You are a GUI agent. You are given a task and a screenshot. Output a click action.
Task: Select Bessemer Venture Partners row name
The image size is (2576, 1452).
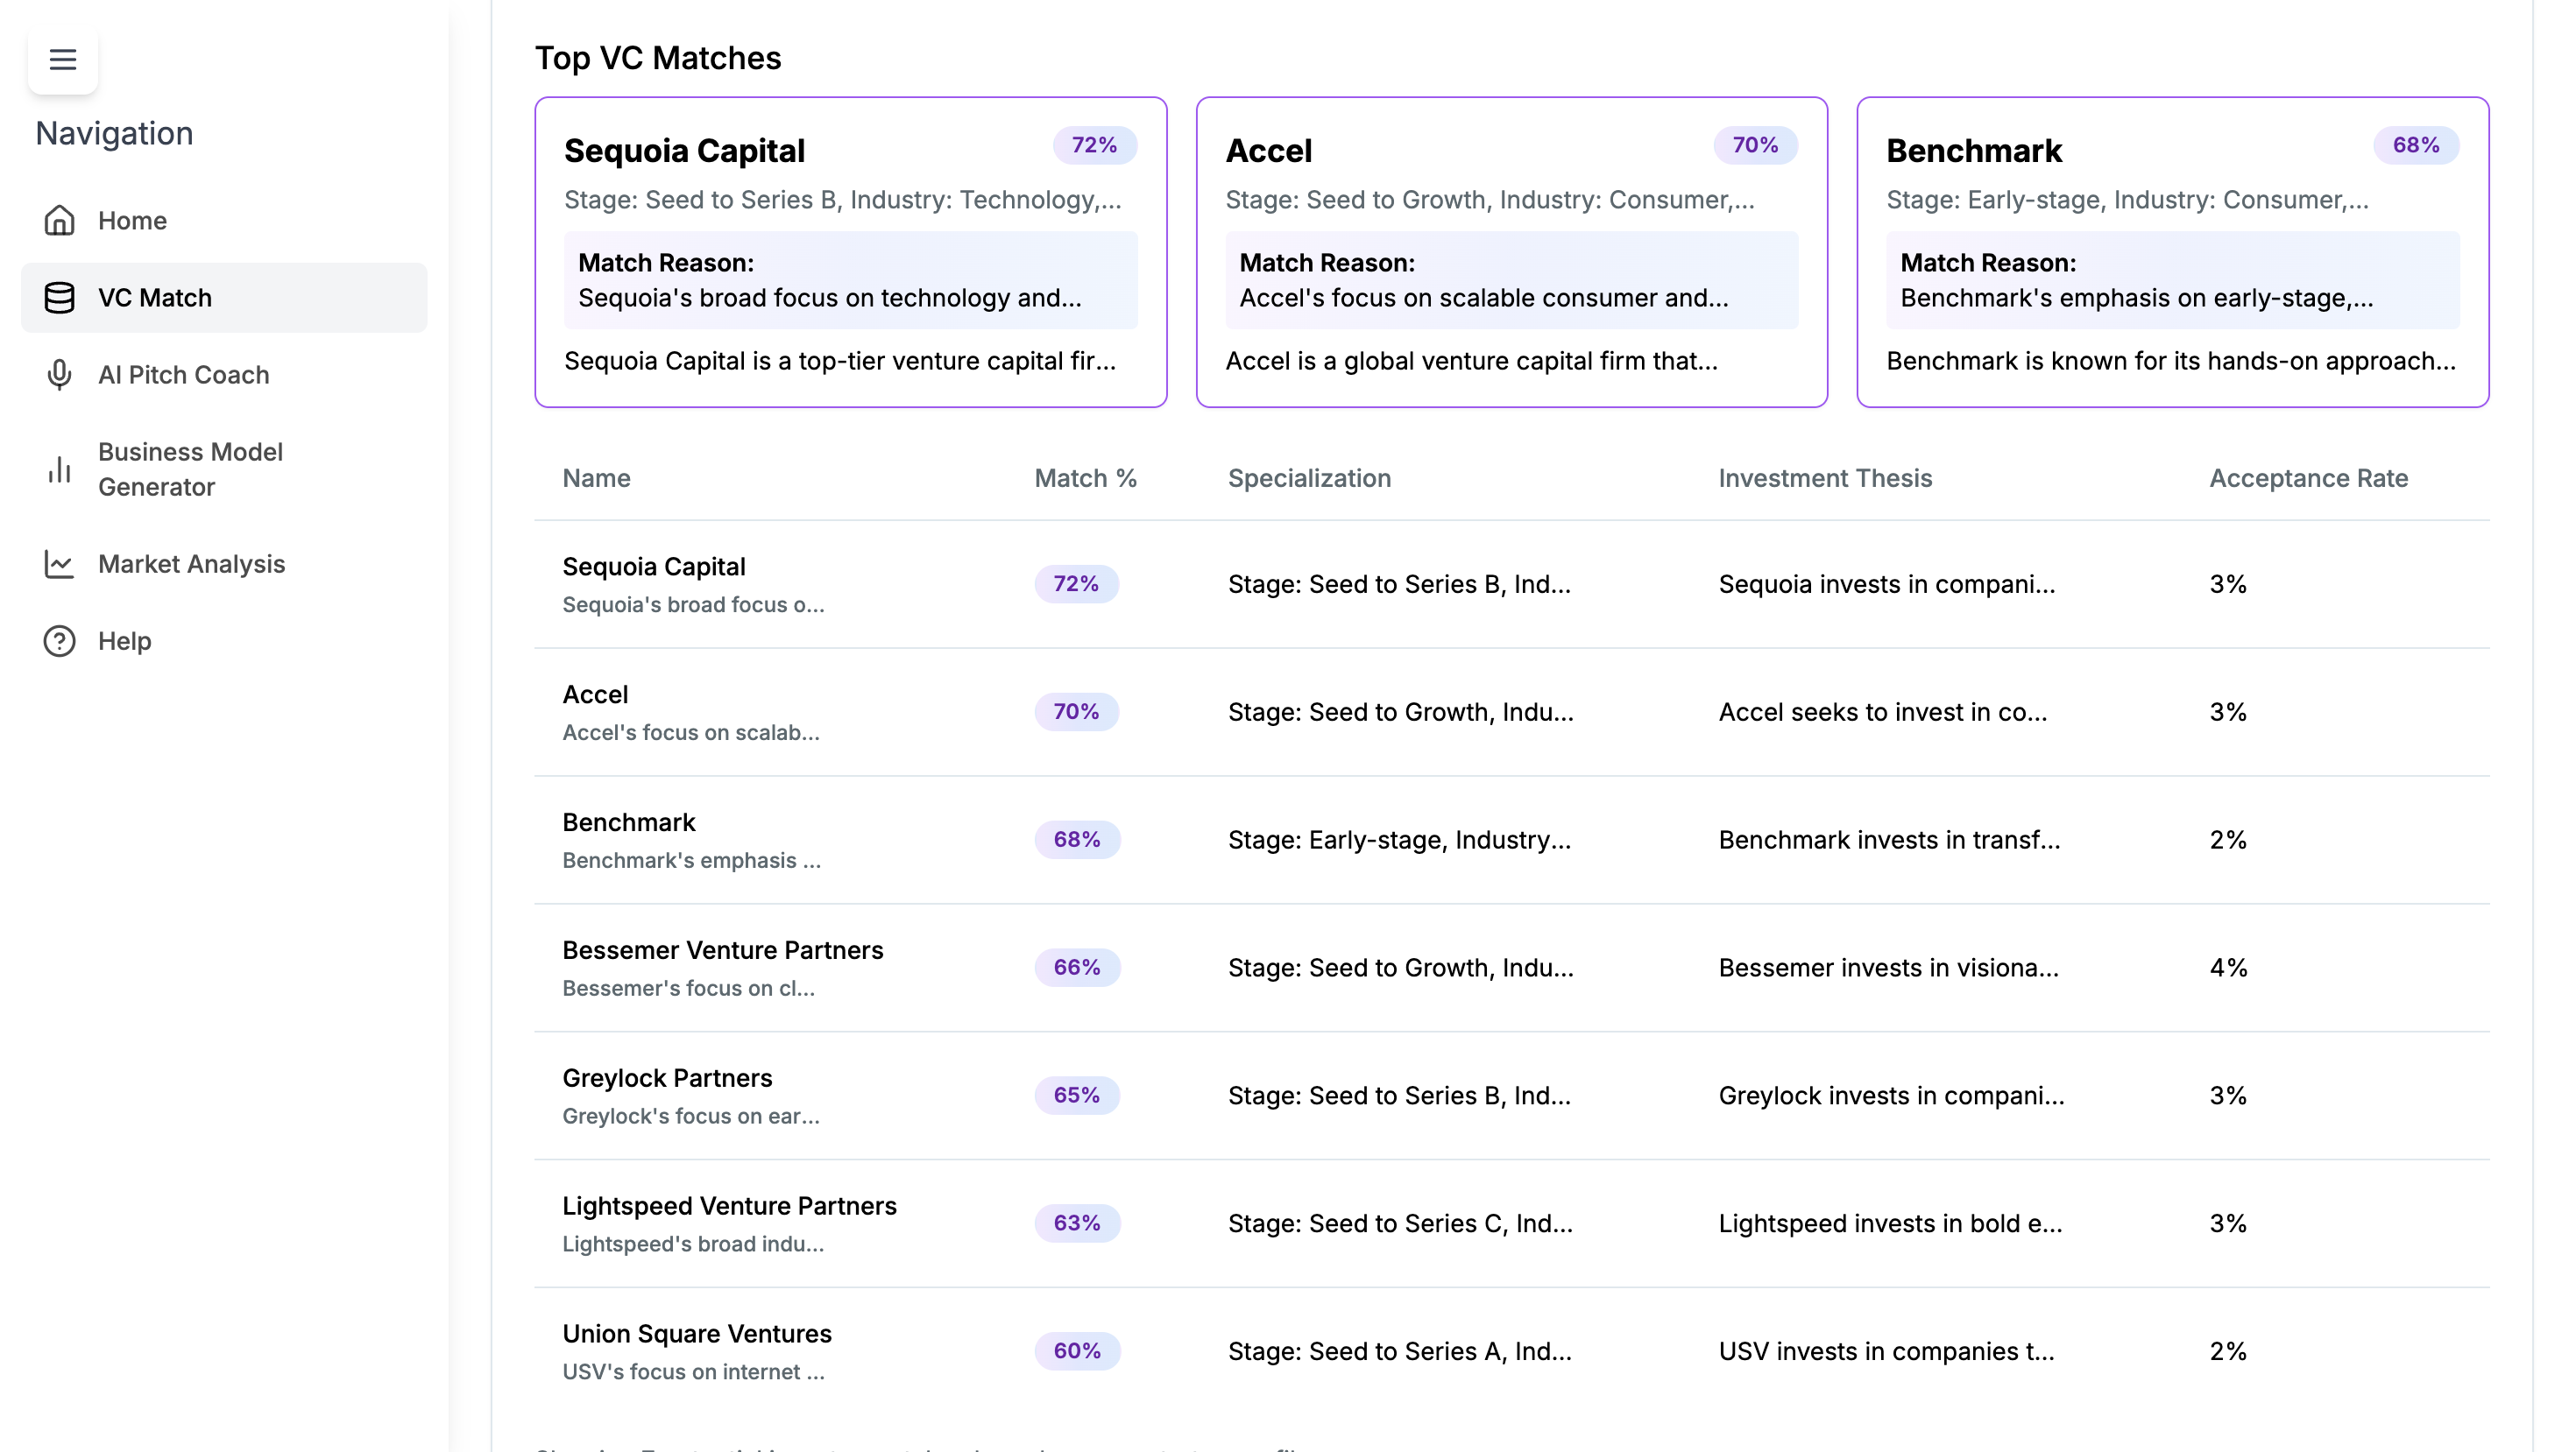[722, 950]
